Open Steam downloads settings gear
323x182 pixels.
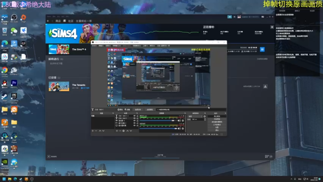click(272, 27)
